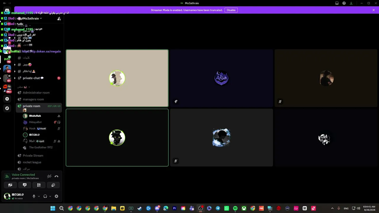Disable Streamer Mode
Screen dimensions: 379x213
[x=231, y=10]
